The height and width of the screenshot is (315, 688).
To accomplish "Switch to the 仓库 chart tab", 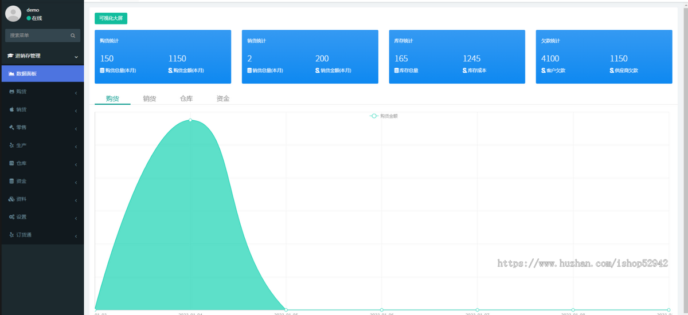I will click(x=186, y=99).
